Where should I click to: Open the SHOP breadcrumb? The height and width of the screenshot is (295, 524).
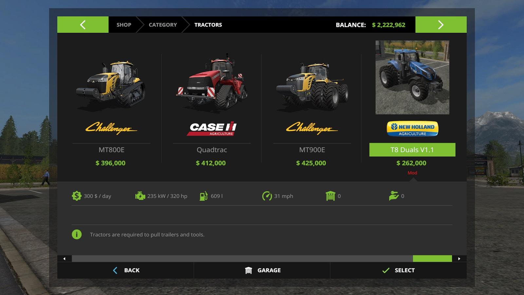click(124, 25)
